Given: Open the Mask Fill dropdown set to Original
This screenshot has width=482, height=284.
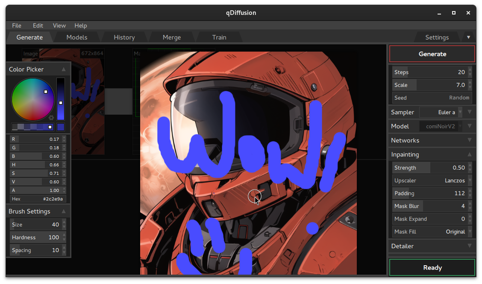Looking at the screenshot, I should tap(432, 232).
